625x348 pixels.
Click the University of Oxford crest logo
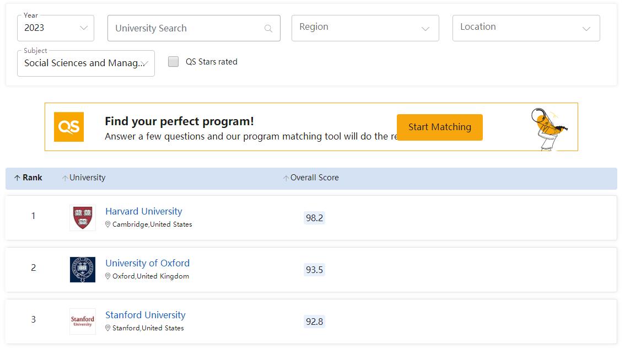(x=83, y=269)
